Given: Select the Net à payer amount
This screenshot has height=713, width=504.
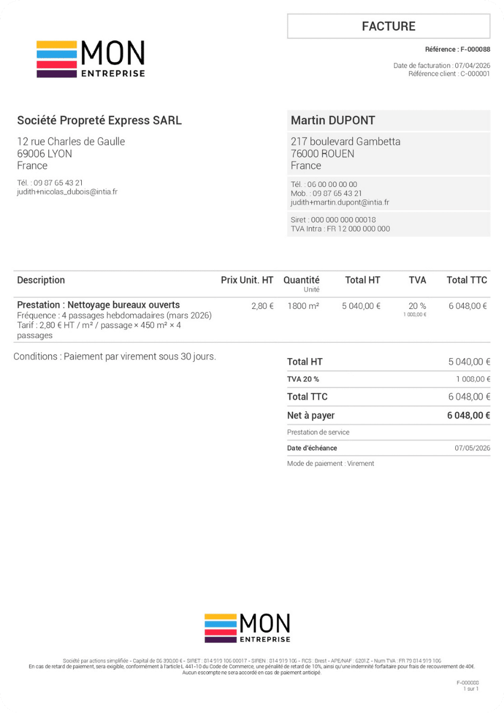Looking at the screenshot, I should coord(469,416).
